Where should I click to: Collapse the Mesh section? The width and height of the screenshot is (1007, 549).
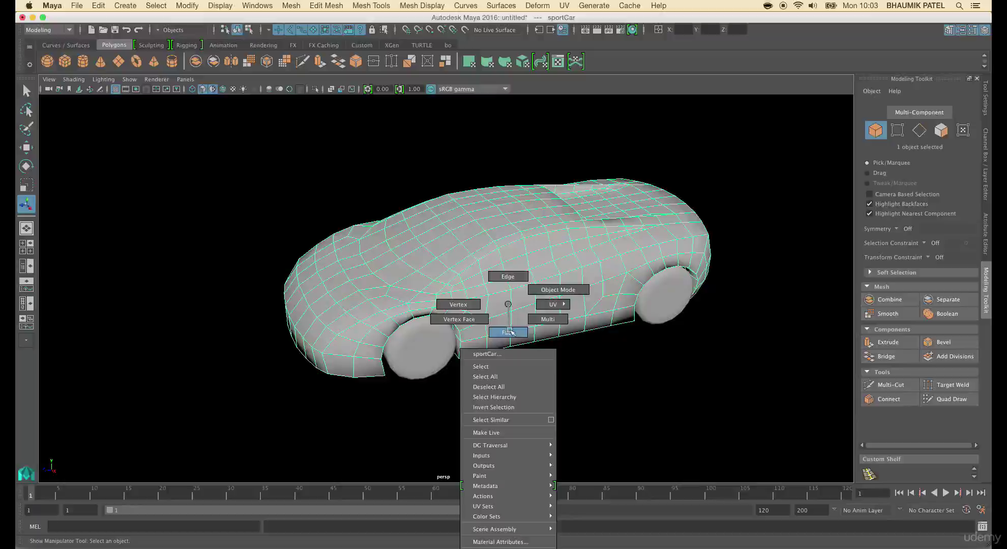point(867,287)
